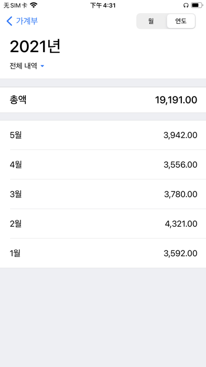
Task: Tap the headphones status icon
Action: coord(186,5)
